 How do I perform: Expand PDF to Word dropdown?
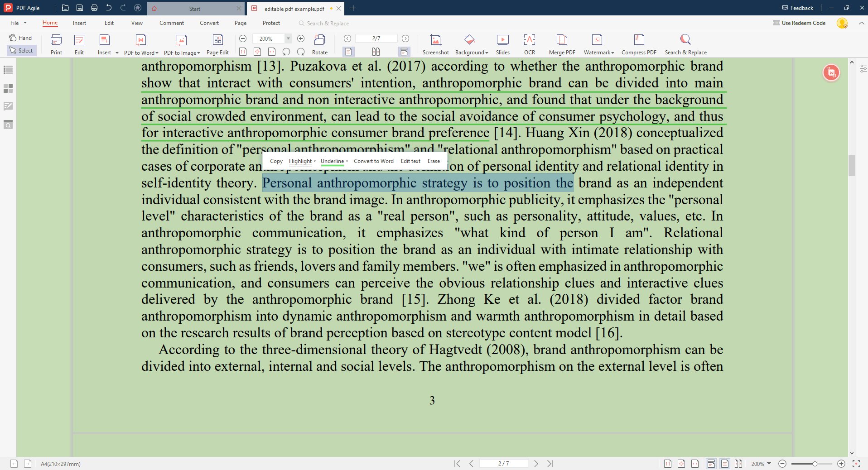click(157, 53)
